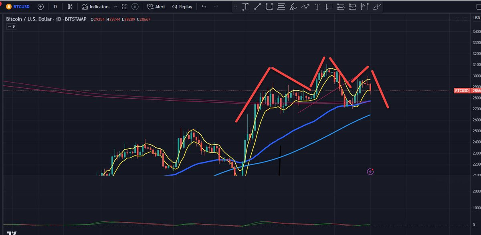Create a new Alert
Image resolution: width=481 pixels, height=235 pixels.
pyautogui.click(x=156, y=6)
